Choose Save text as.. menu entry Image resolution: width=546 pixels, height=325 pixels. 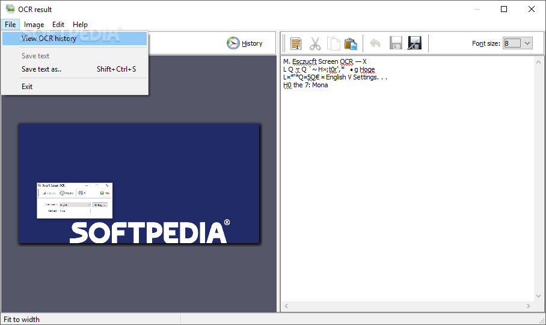pos(75,69)
